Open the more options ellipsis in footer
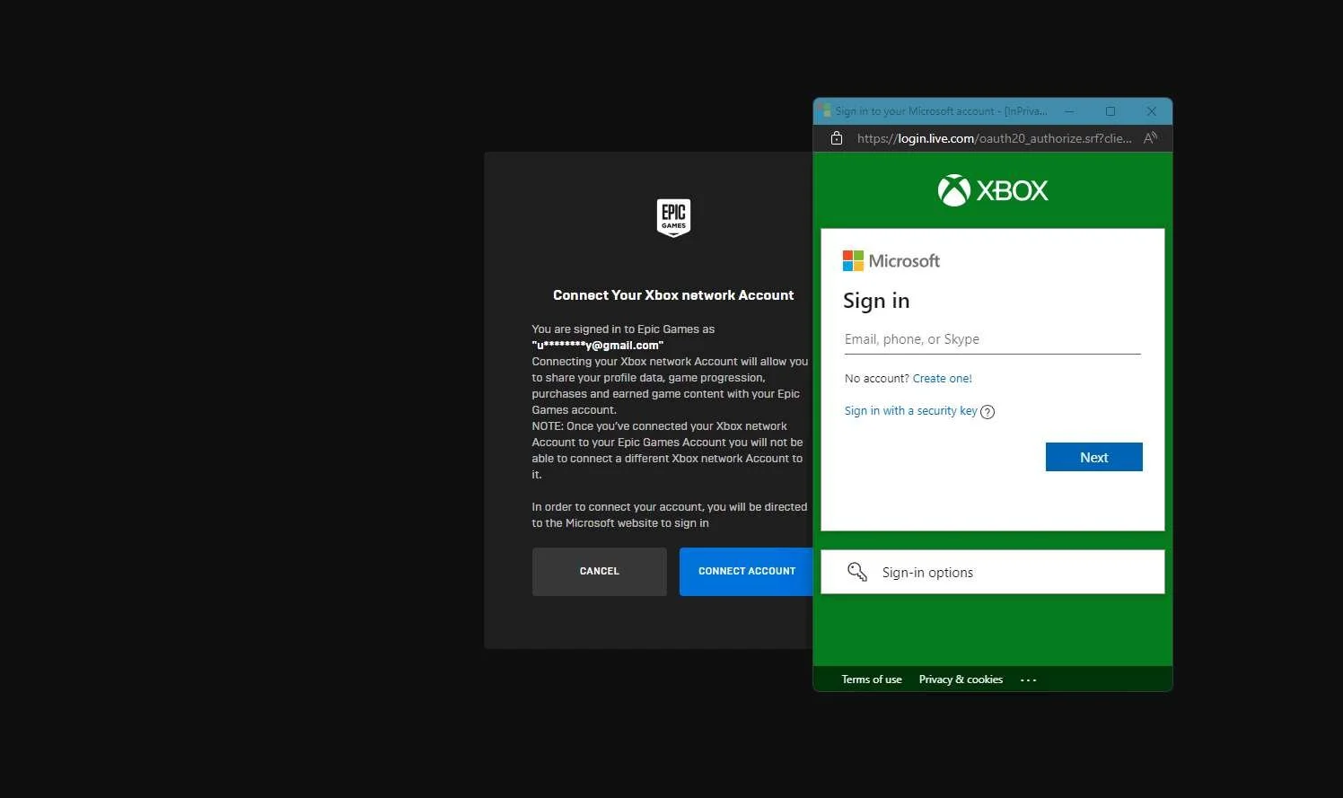The image size is (1343, 798). 1029,680
